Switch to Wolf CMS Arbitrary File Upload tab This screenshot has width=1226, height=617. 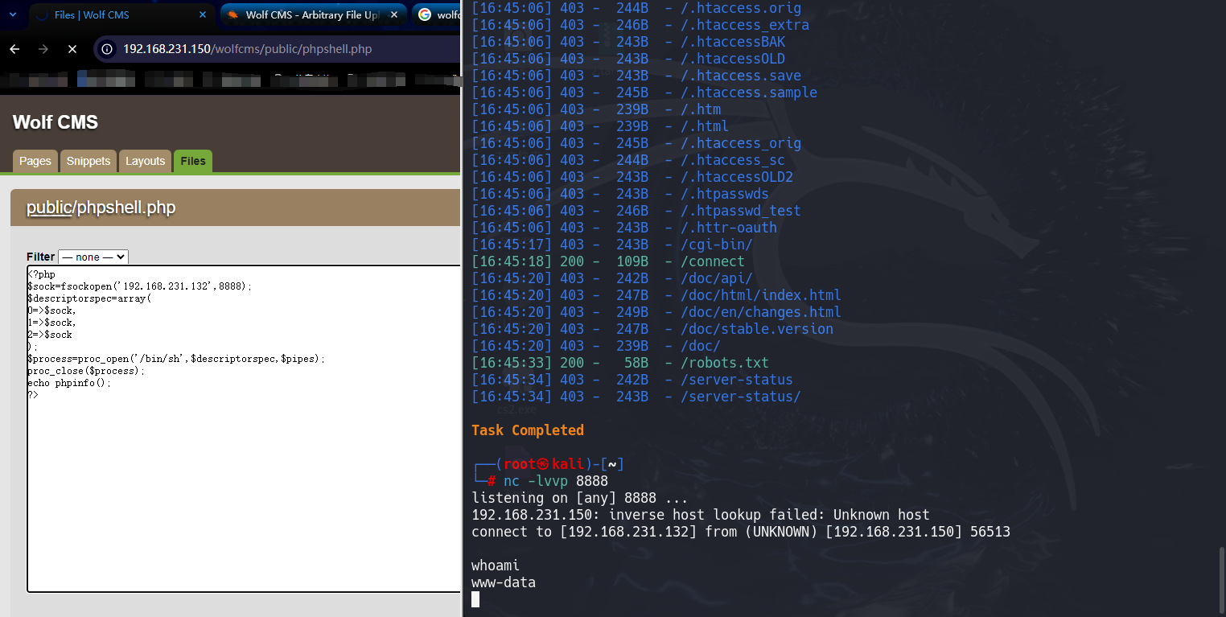312,14
